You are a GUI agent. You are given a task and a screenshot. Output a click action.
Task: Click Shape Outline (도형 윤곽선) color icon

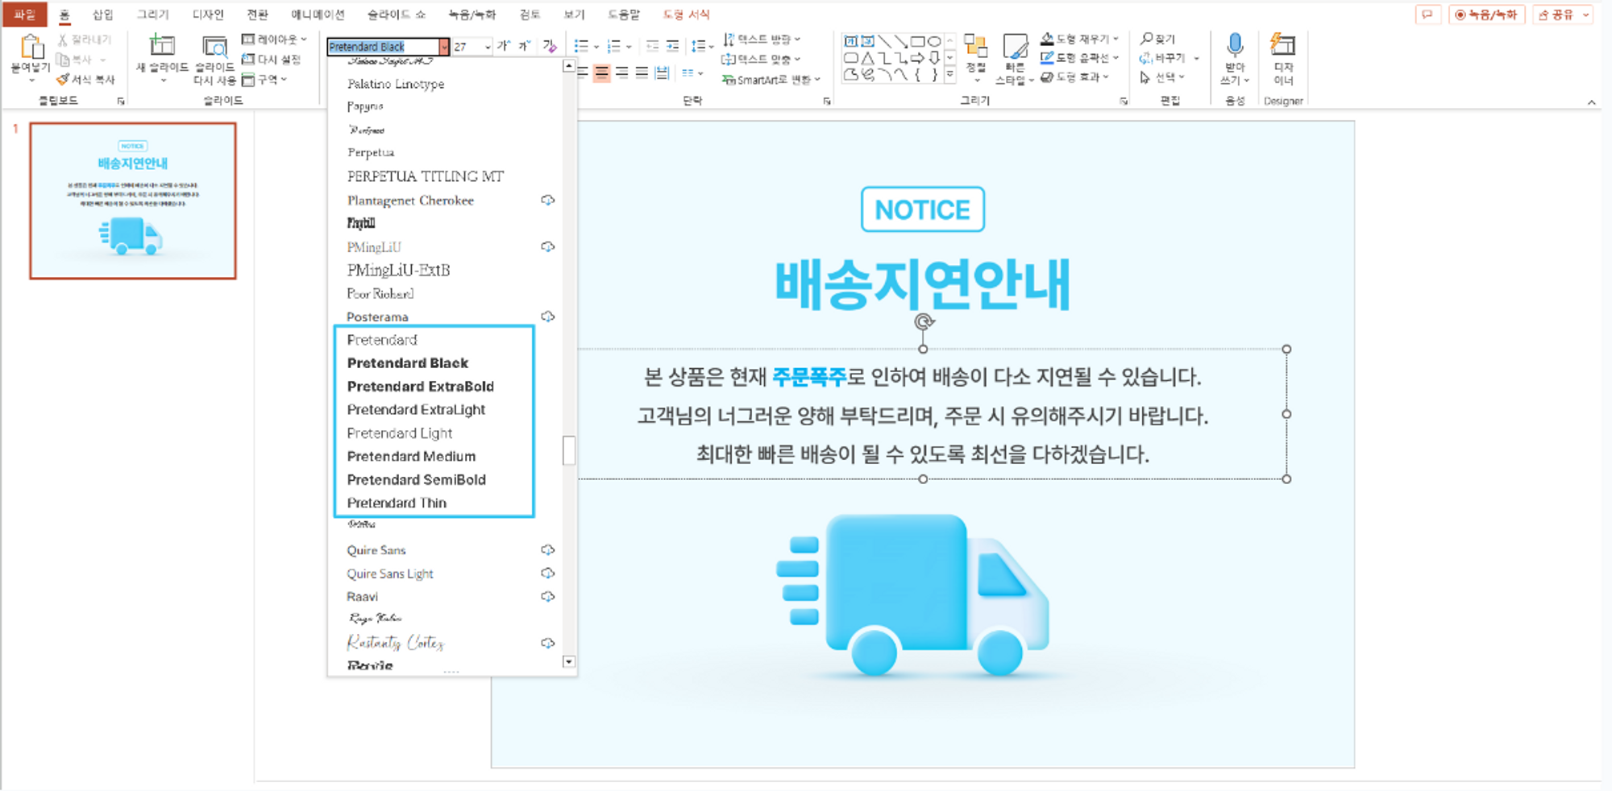[x=1047, y=58]
